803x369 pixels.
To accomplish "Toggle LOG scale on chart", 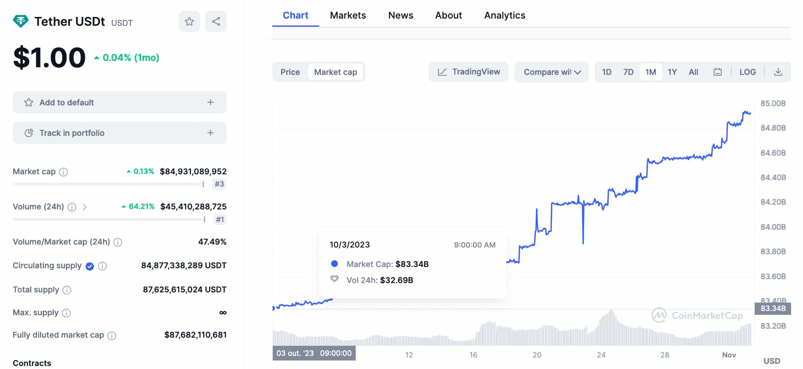I will (747, 72).
